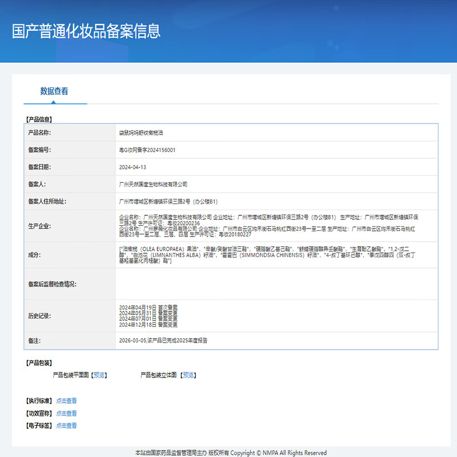This screenshot has height=457, width=457.
Task: Click the 备案编号 row label
Action: [39, 150]
